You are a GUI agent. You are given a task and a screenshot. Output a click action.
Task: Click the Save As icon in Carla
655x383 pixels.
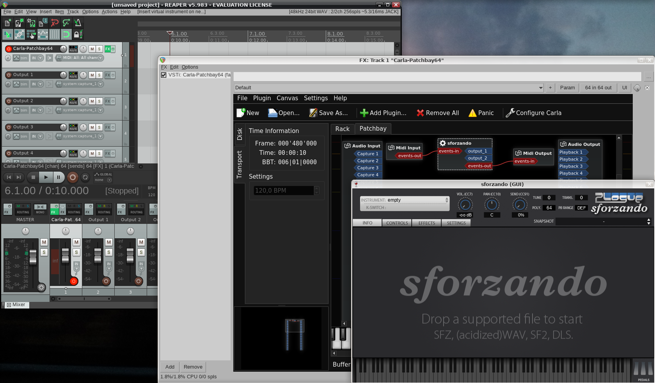313,113
